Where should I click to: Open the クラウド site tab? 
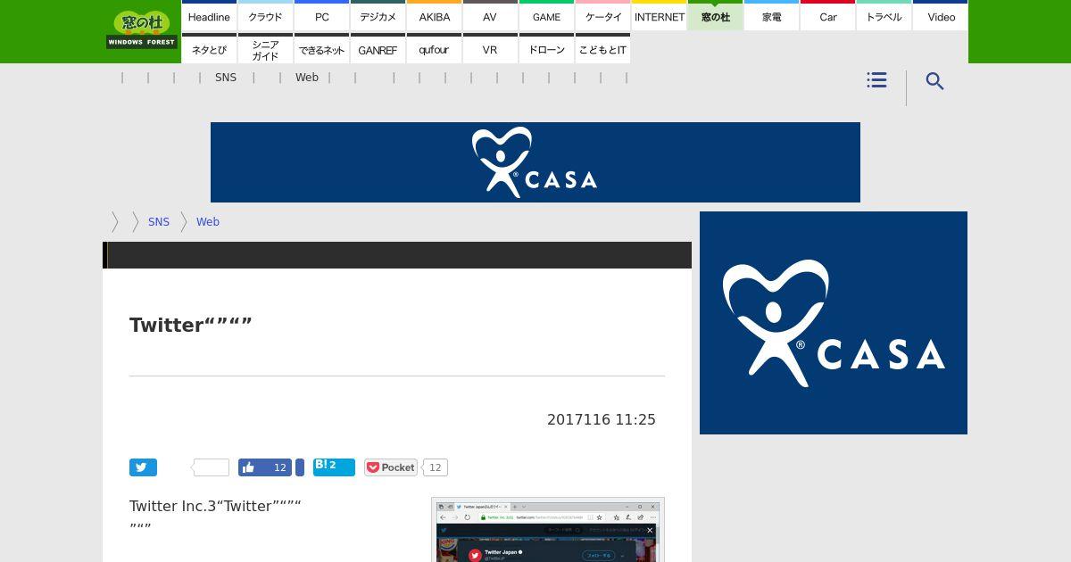(265, 16)
